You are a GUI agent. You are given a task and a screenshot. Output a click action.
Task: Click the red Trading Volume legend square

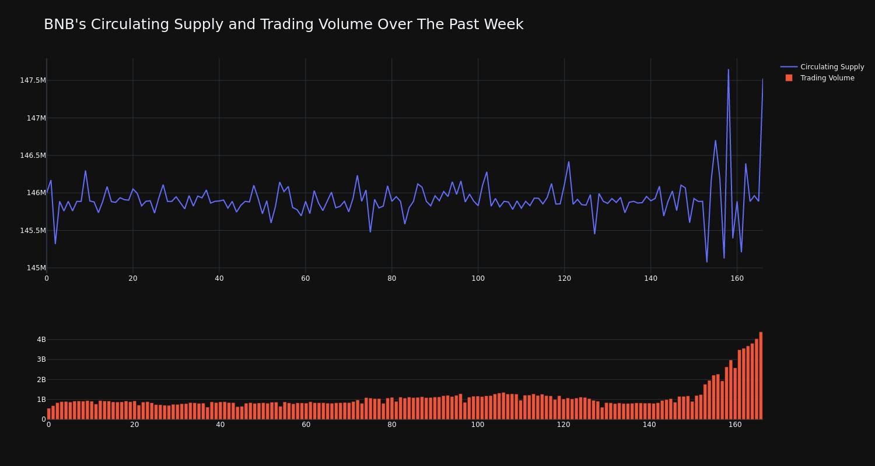click(789, 78)
